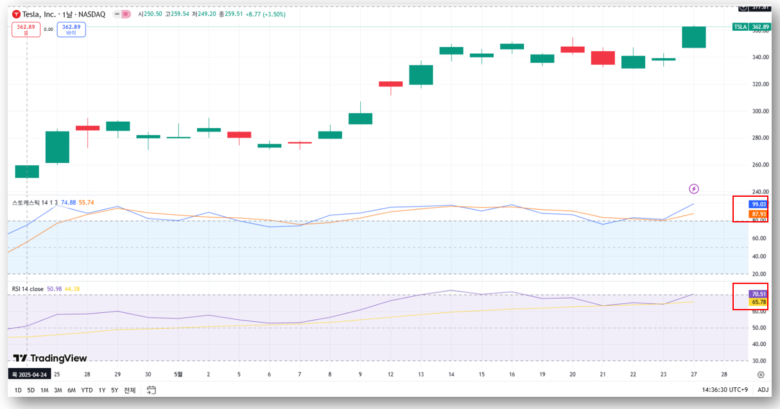
Task: Select the 전체 (all) time range
Action: [x=130, y=390]
